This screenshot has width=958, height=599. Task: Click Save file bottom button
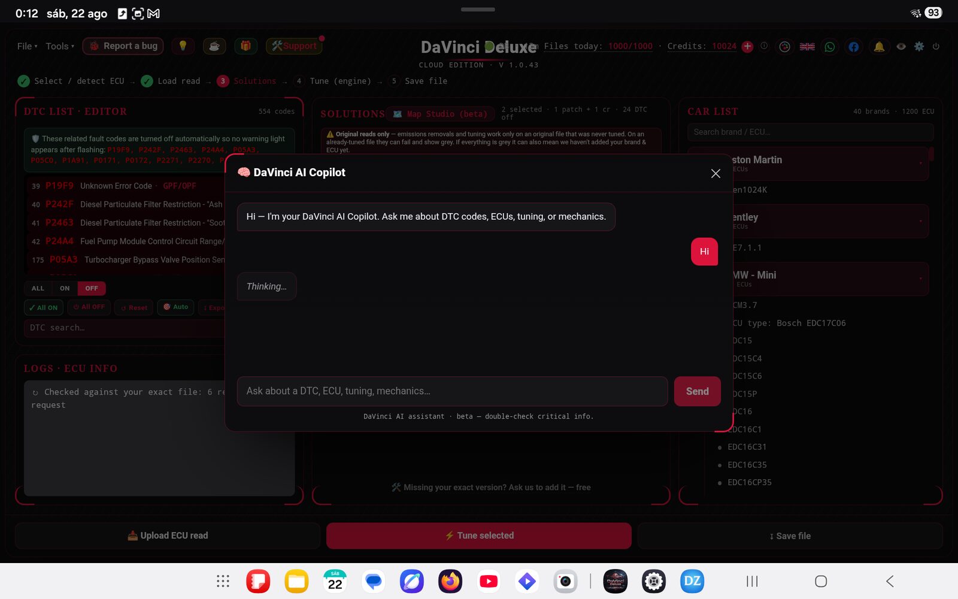(790, 536)
